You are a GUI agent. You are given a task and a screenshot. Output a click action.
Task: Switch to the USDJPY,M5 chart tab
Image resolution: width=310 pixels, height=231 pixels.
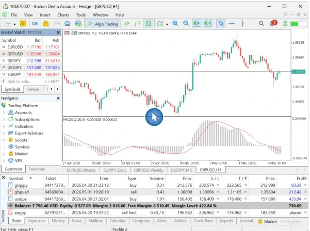click(x=181, y=170)
